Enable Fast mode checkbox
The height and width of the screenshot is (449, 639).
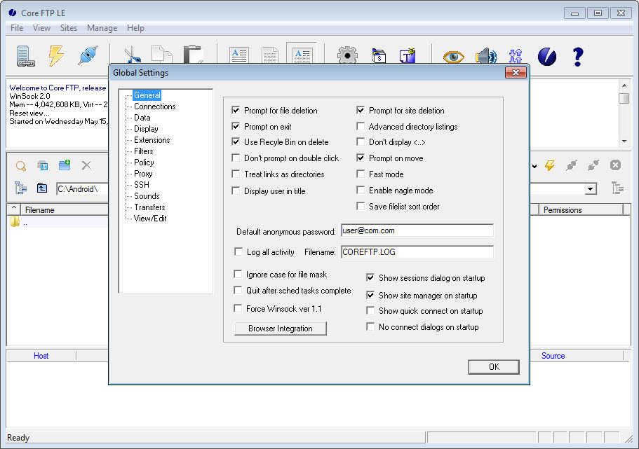361,174
